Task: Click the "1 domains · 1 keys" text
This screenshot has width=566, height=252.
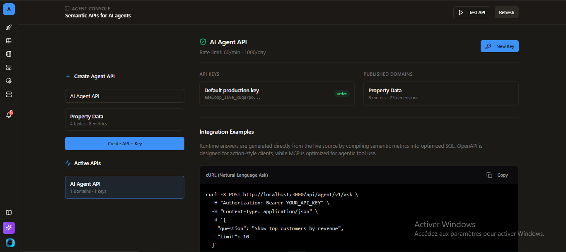Action: point(88,191)
